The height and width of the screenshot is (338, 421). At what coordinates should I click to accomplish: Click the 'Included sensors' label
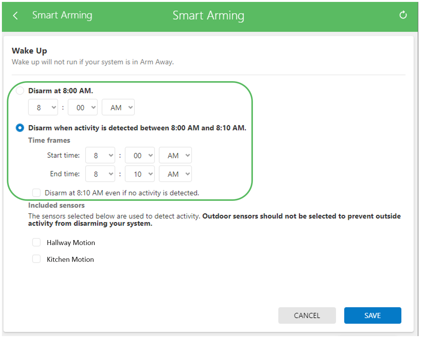56,205
